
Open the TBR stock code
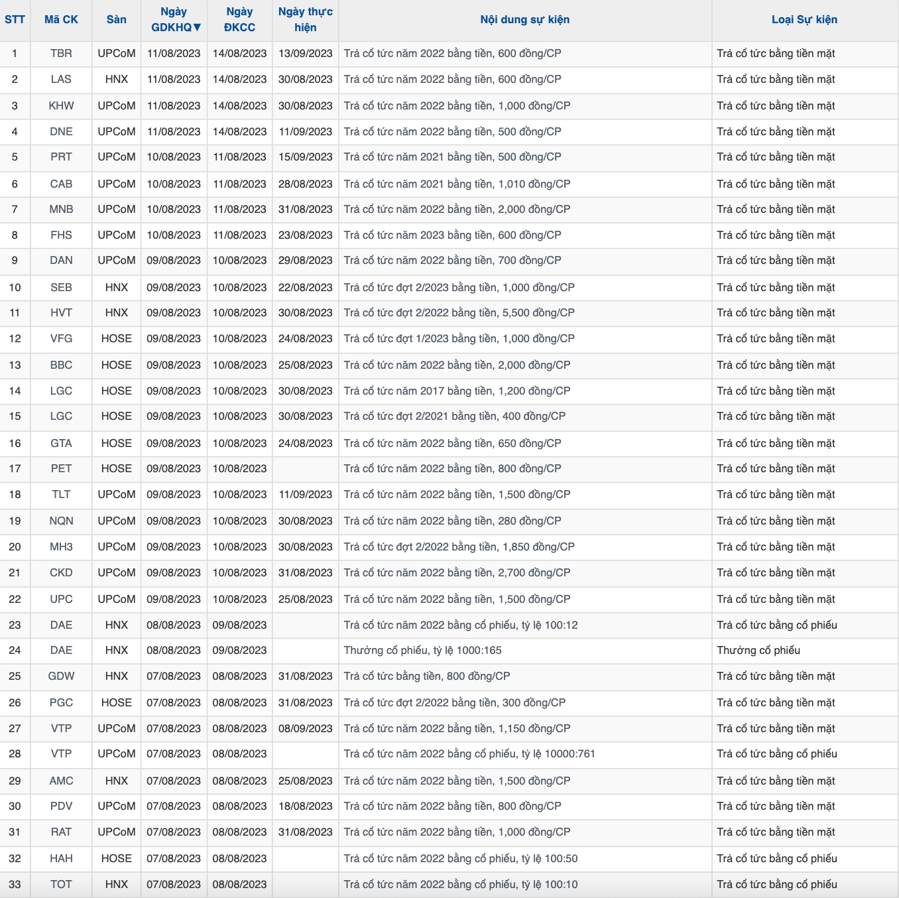61,54
